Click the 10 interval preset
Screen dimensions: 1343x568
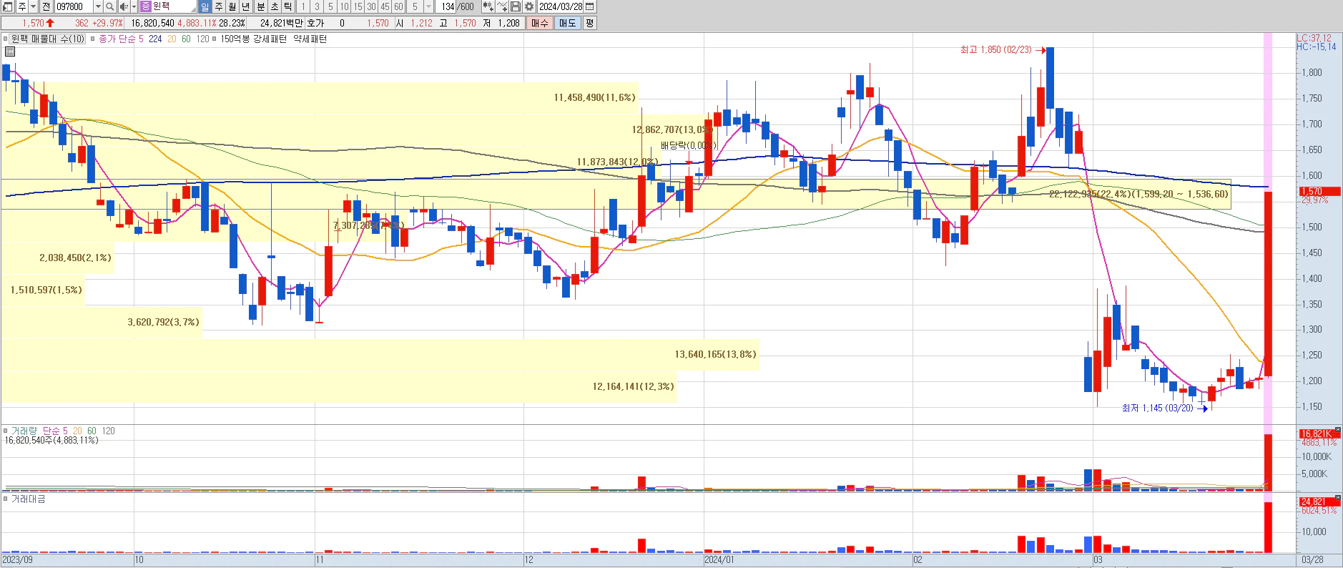pos(344,6)
